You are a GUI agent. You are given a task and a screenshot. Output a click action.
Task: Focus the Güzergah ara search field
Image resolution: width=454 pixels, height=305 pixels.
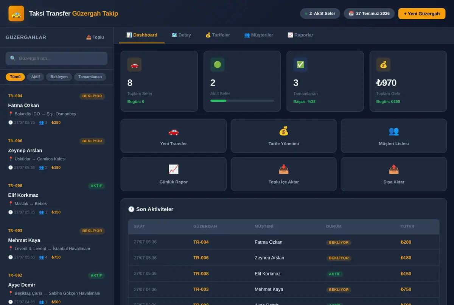pos(56,58)
